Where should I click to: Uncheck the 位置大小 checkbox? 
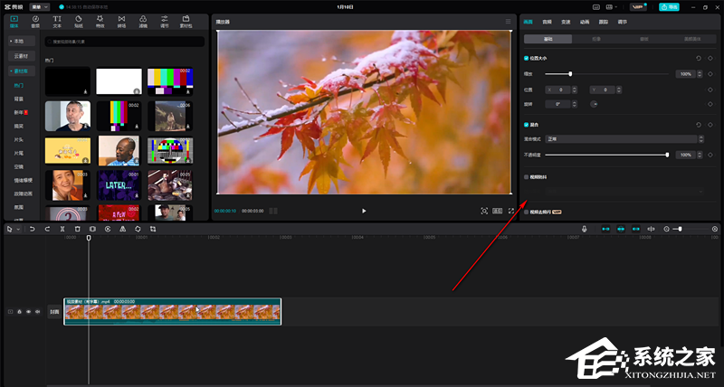[x=527, y=58]
